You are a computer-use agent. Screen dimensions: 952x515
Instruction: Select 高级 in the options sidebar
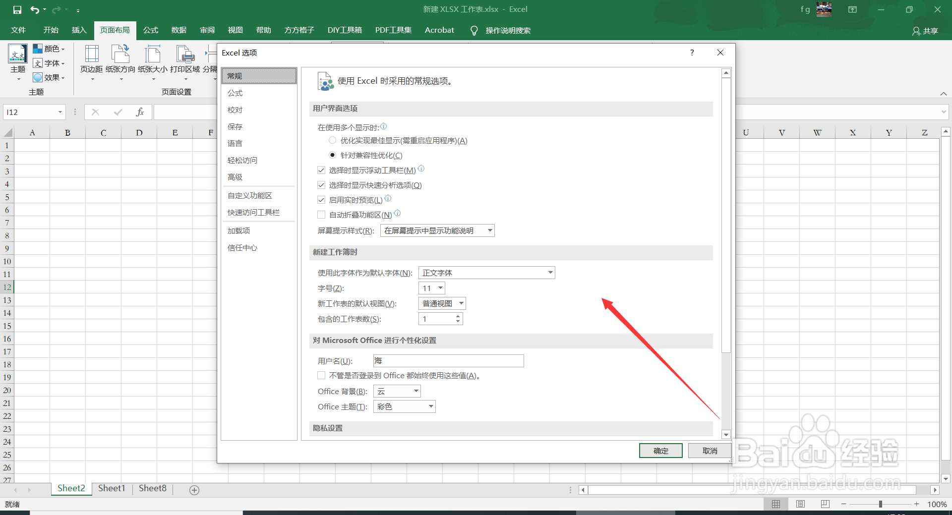click(x=259, y=177)
